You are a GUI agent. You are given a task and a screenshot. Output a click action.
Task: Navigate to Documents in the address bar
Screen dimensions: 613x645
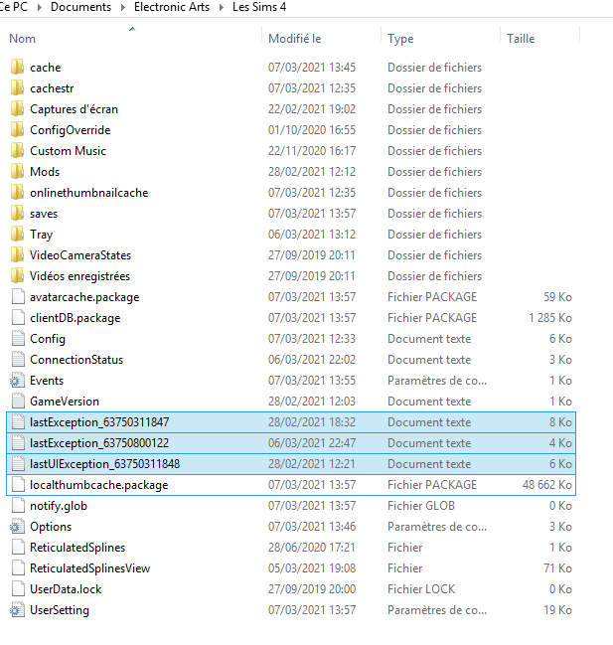(x=80, y=7)
